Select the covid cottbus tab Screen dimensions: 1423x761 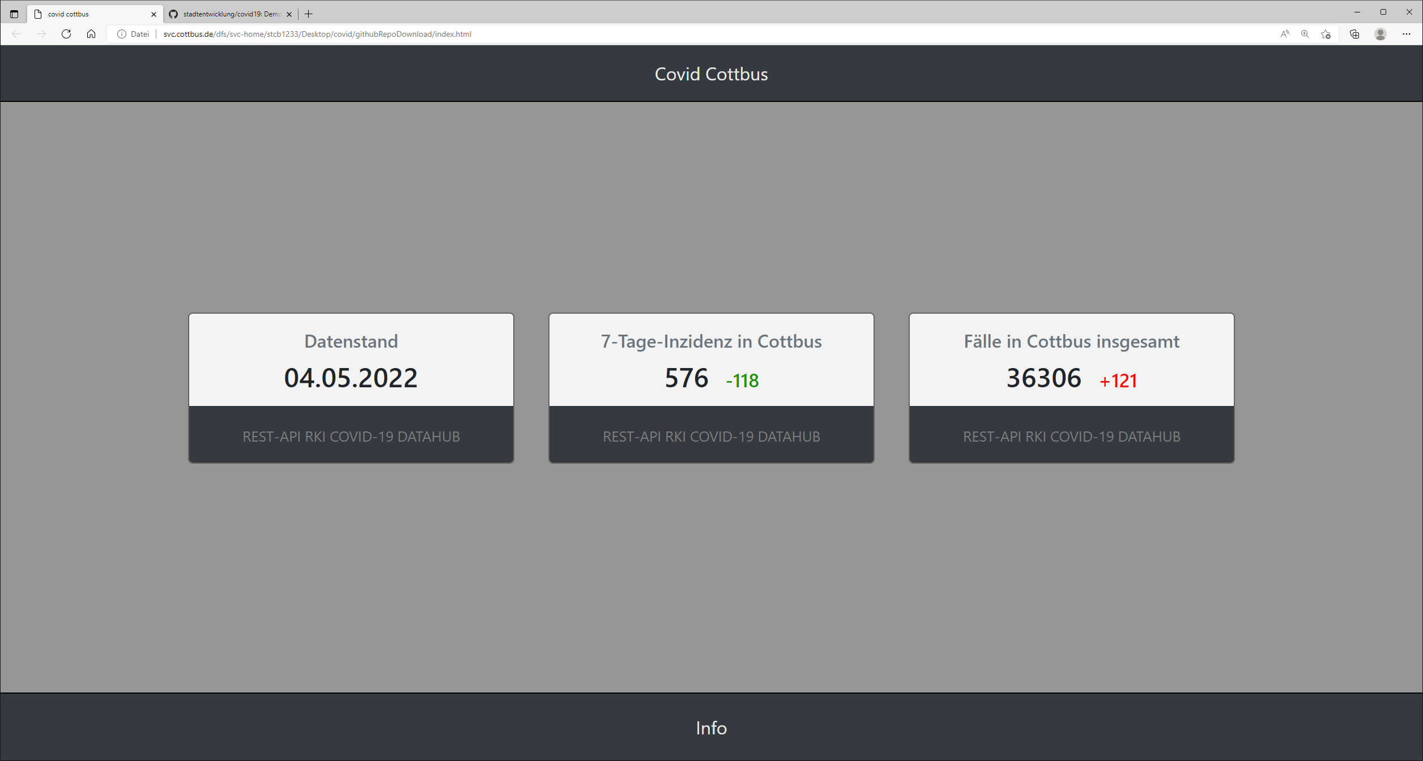(91, 14)
